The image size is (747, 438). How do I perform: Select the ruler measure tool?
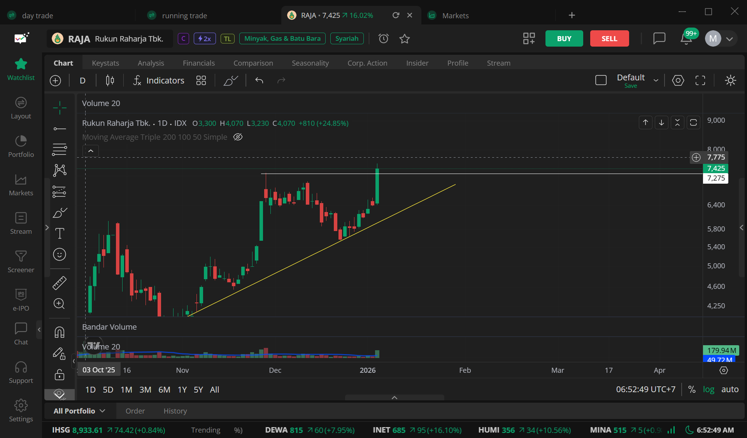coord(60,283)
